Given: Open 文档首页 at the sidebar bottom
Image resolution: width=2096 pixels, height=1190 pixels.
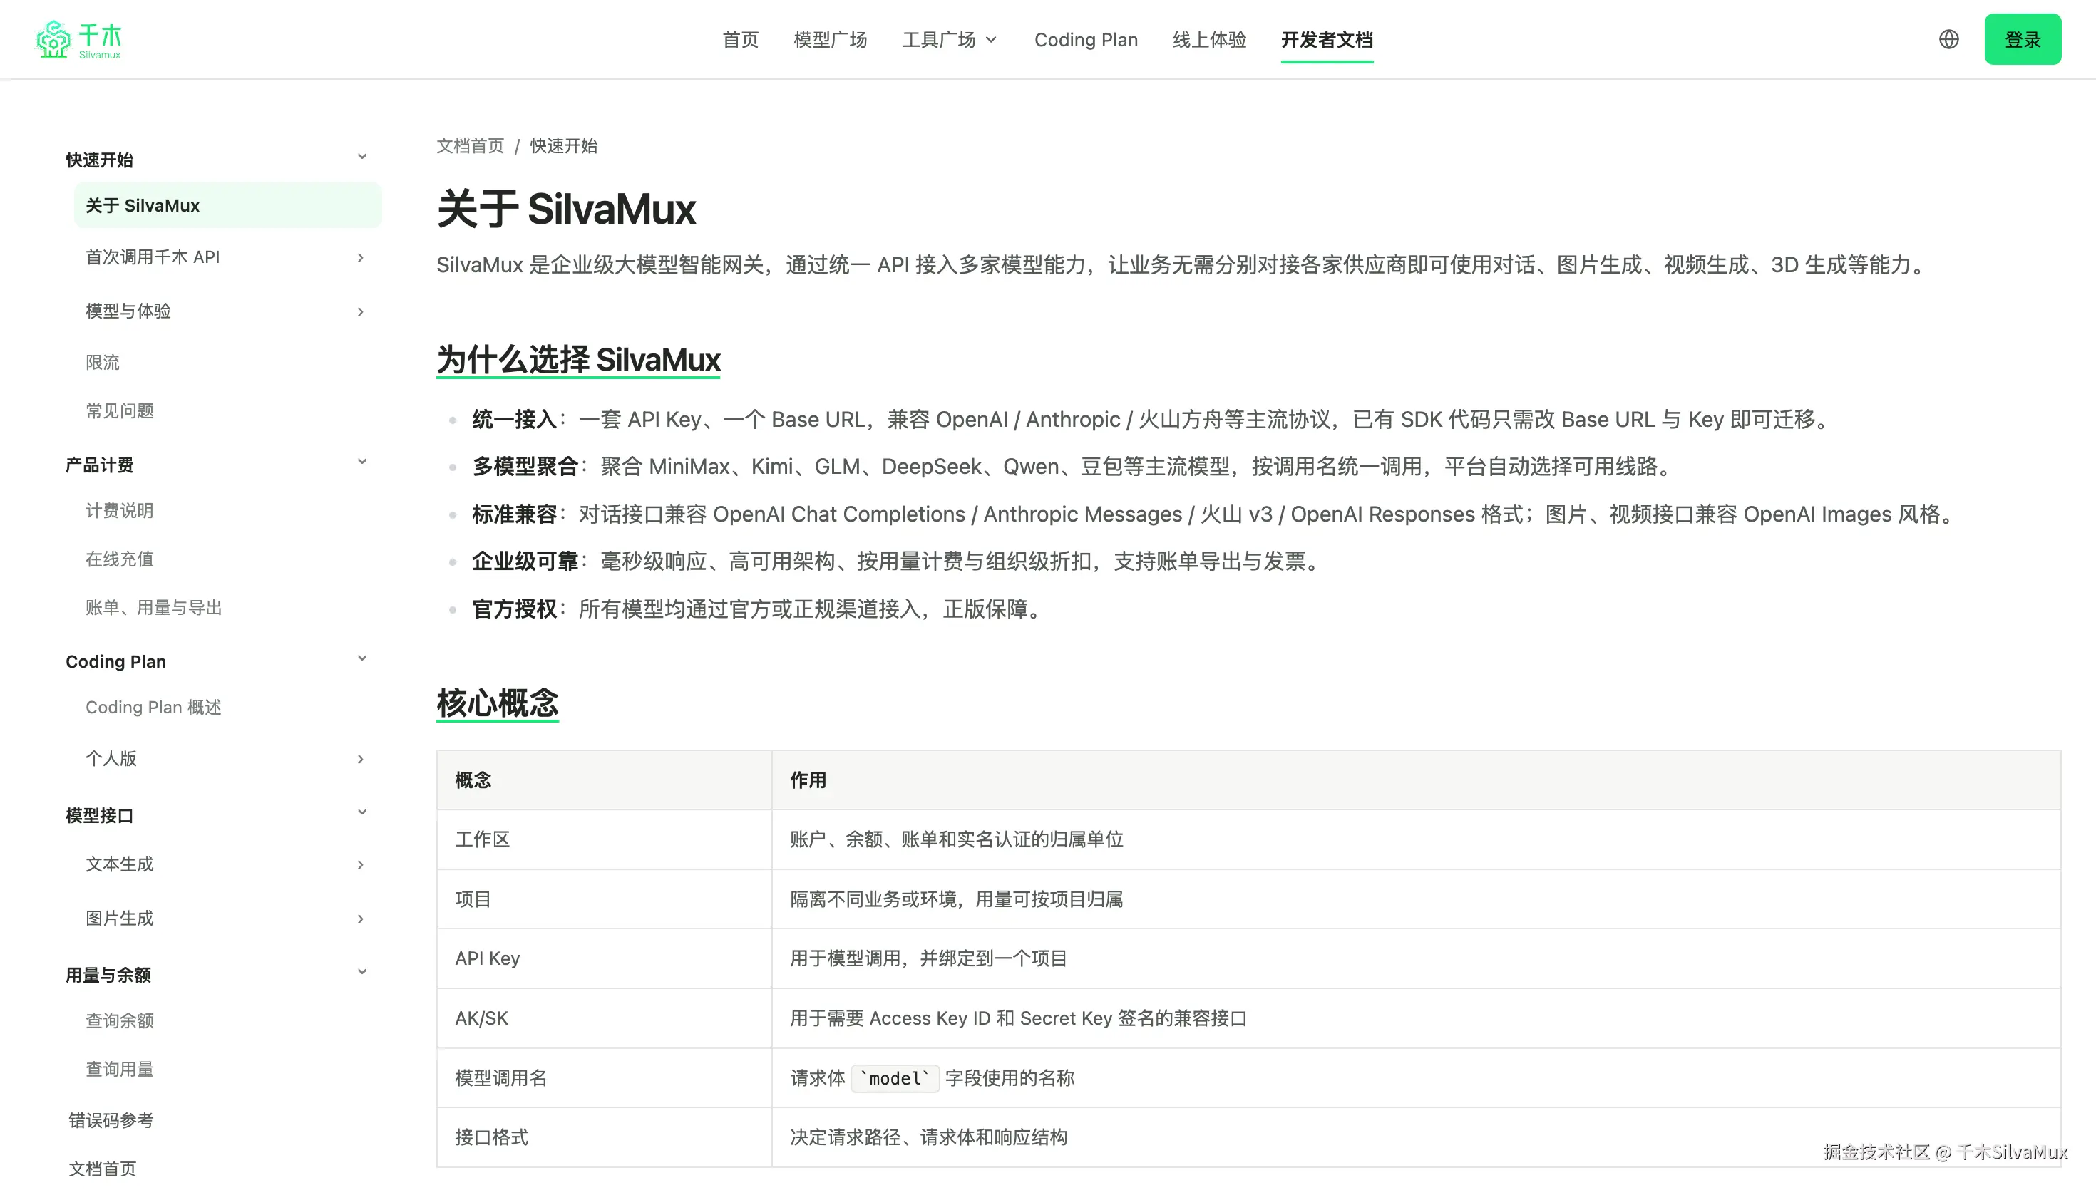Looking at the screenshot, I should [102, 1168].
